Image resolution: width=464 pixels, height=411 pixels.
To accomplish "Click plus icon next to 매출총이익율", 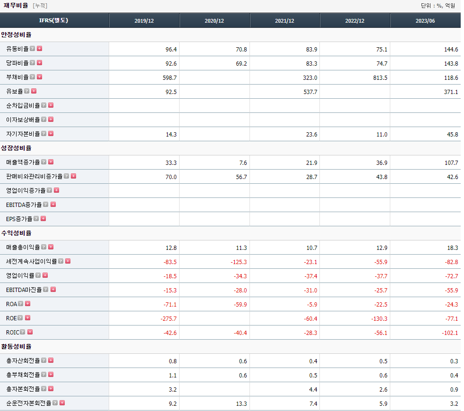I will 51,247.
